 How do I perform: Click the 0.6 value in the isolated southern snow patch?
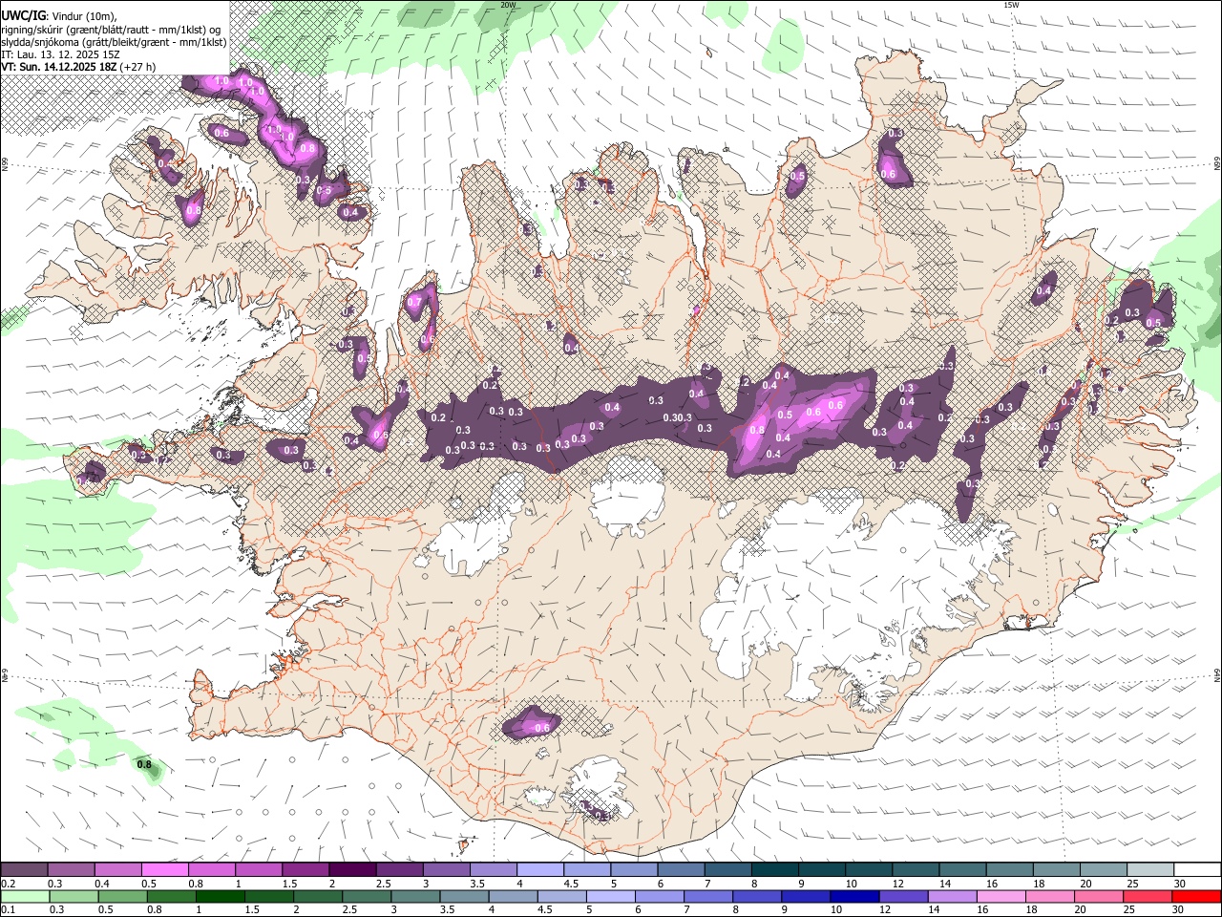(542, 728)
